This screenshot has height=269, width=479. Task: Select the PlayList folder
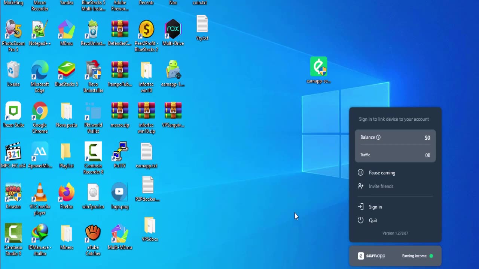point(67,155)
